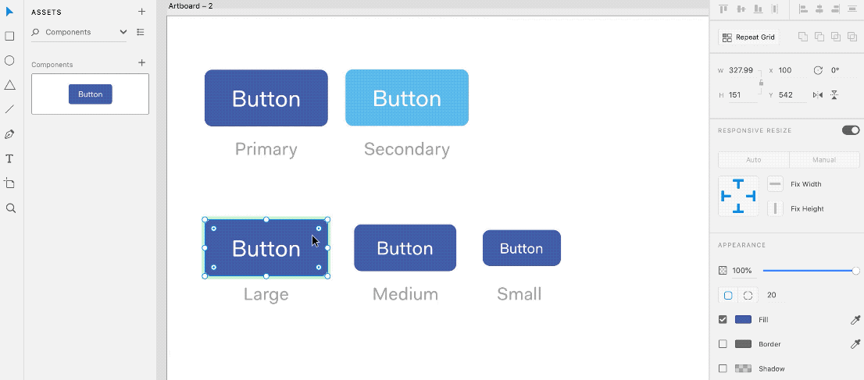
Task: Switch responsive resize to Auto tab
Action: pyautogui.click(x=754, y=160)
